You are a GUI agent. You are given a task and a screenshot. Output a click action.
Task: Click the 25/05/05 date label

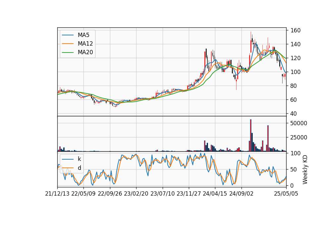pos(286,194)
